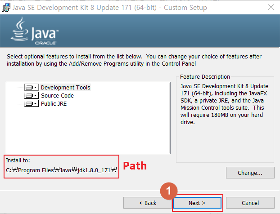This screenshot has height=214, width=280.
Task: Open the Development Tools feature dropdown
Action: point(32,87)
